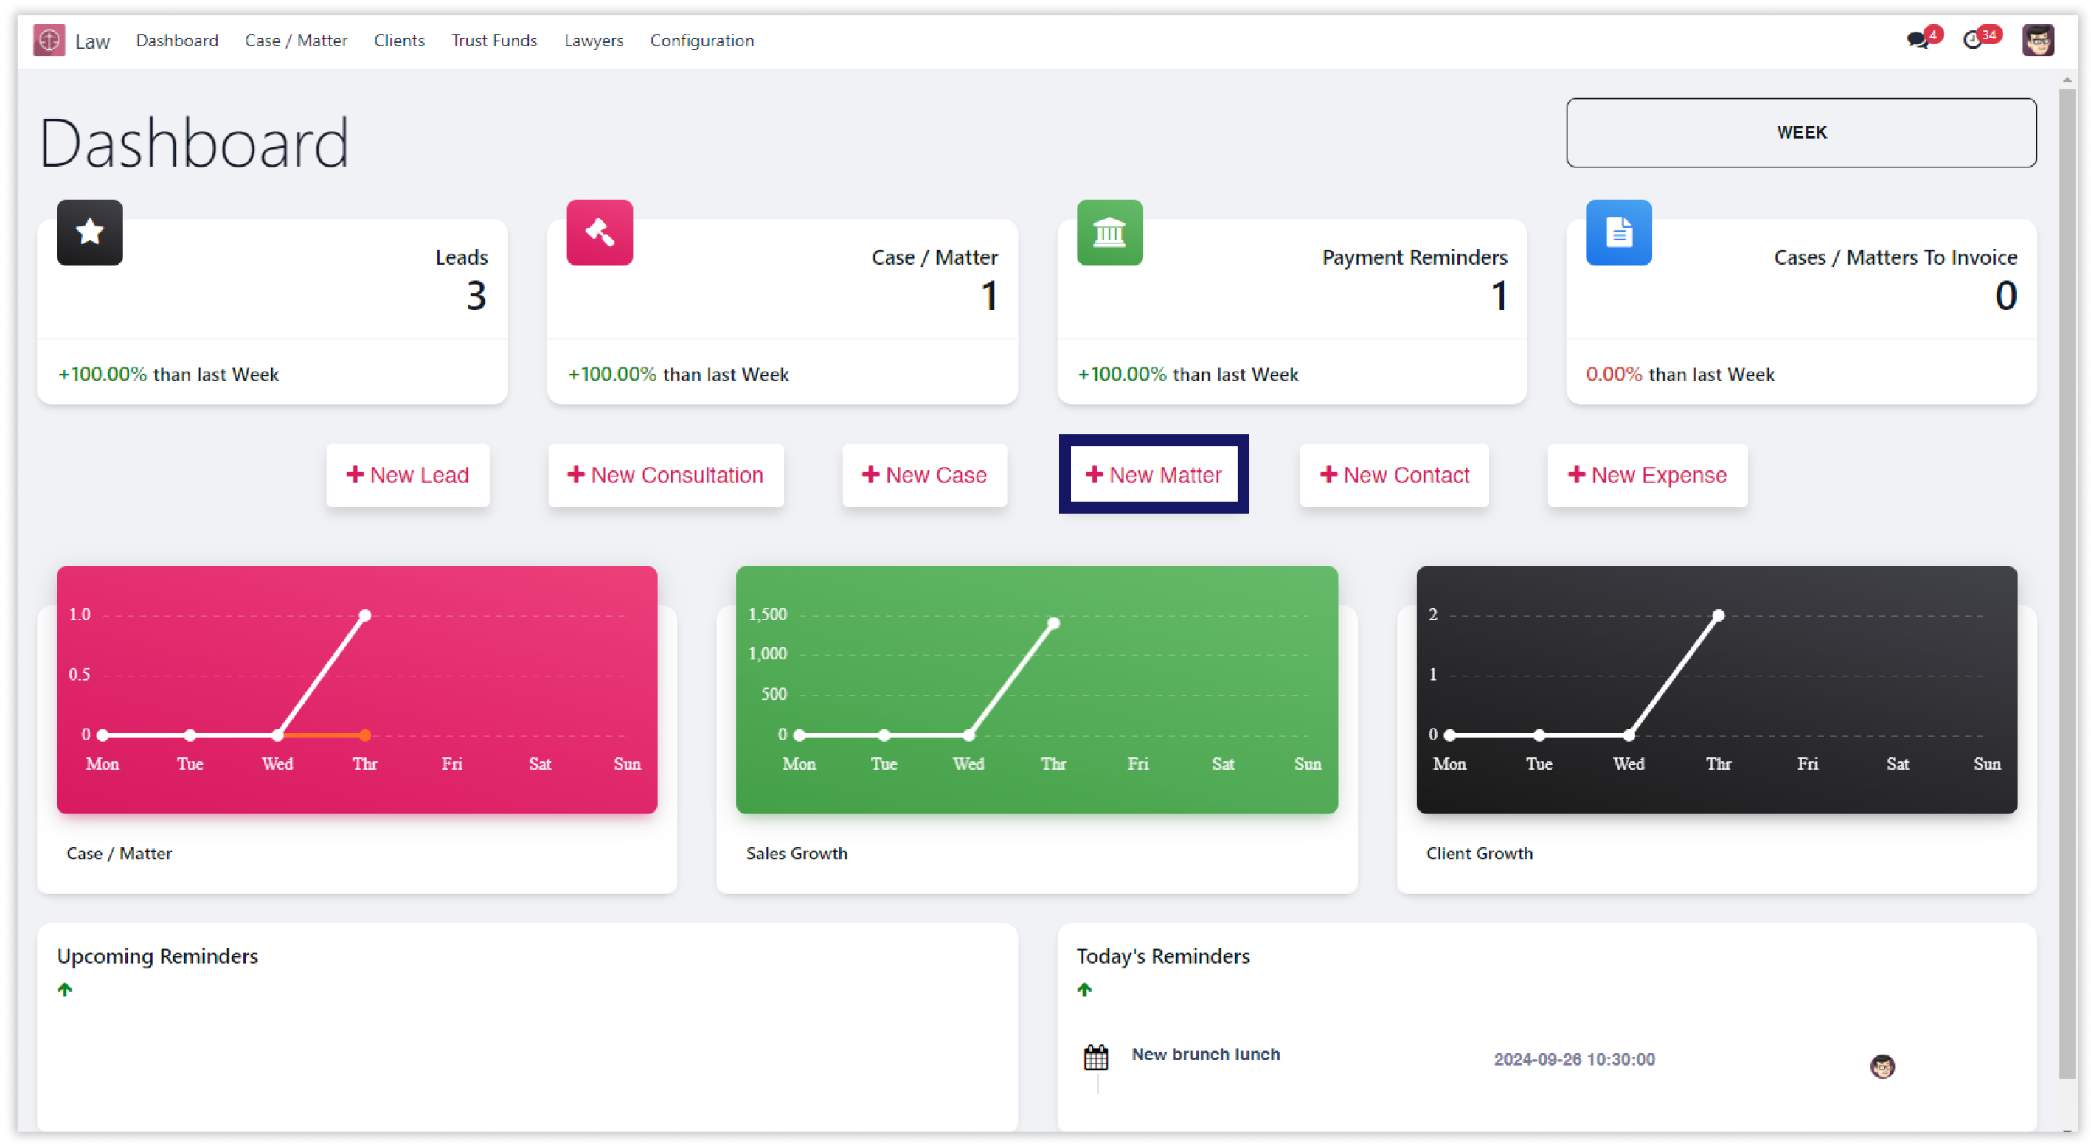Open the Payment Reminders count 1
2091x1146 pixels.
[1499, 296]
